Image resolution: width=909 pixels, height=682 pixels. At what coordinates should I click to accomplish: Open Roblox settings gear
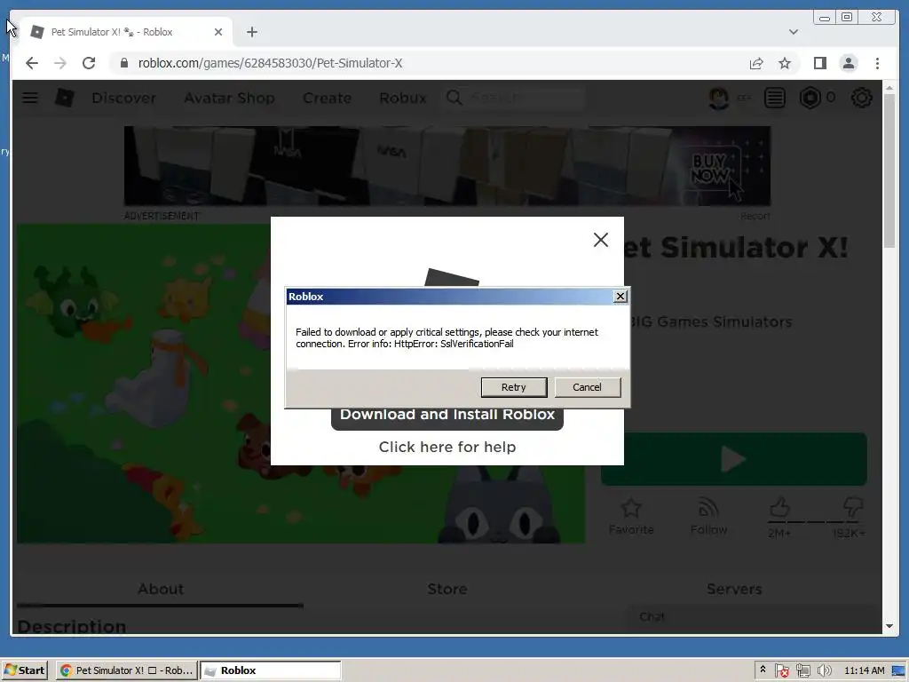coord(861,98)
